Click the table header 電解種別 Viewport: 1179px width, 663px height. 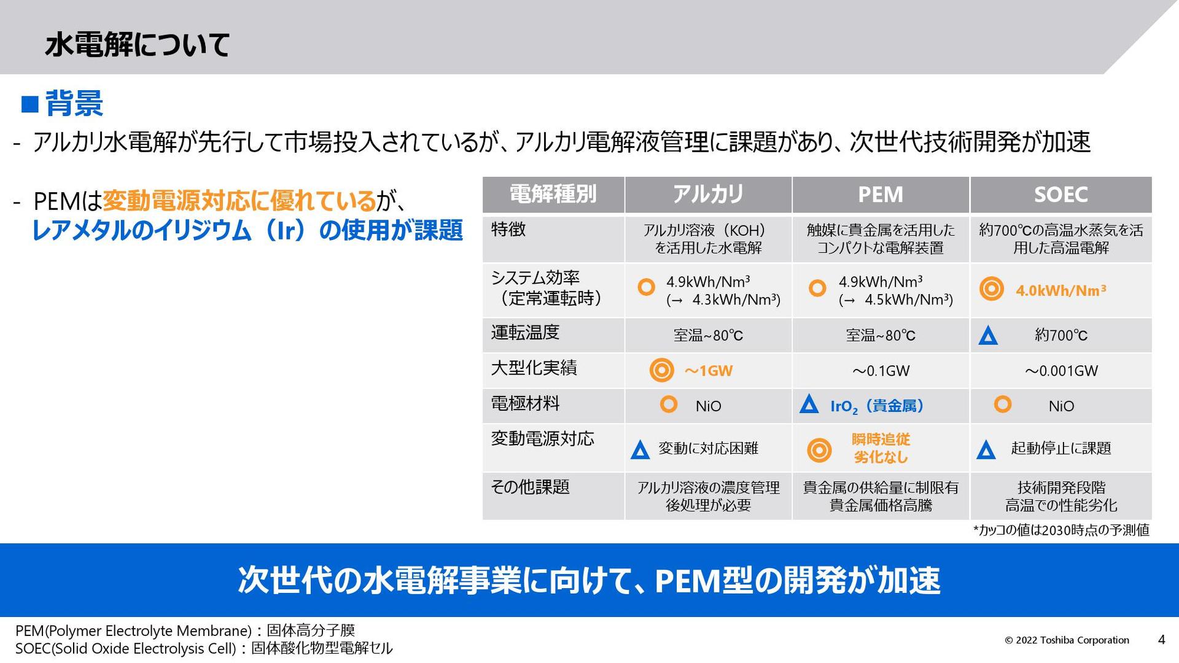(553, 194)
